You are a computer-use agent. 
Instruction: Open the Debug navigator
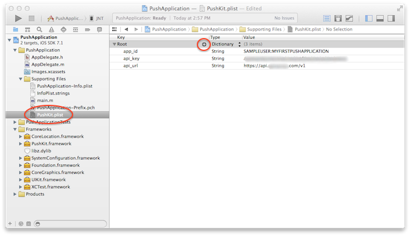click(76, 29)
